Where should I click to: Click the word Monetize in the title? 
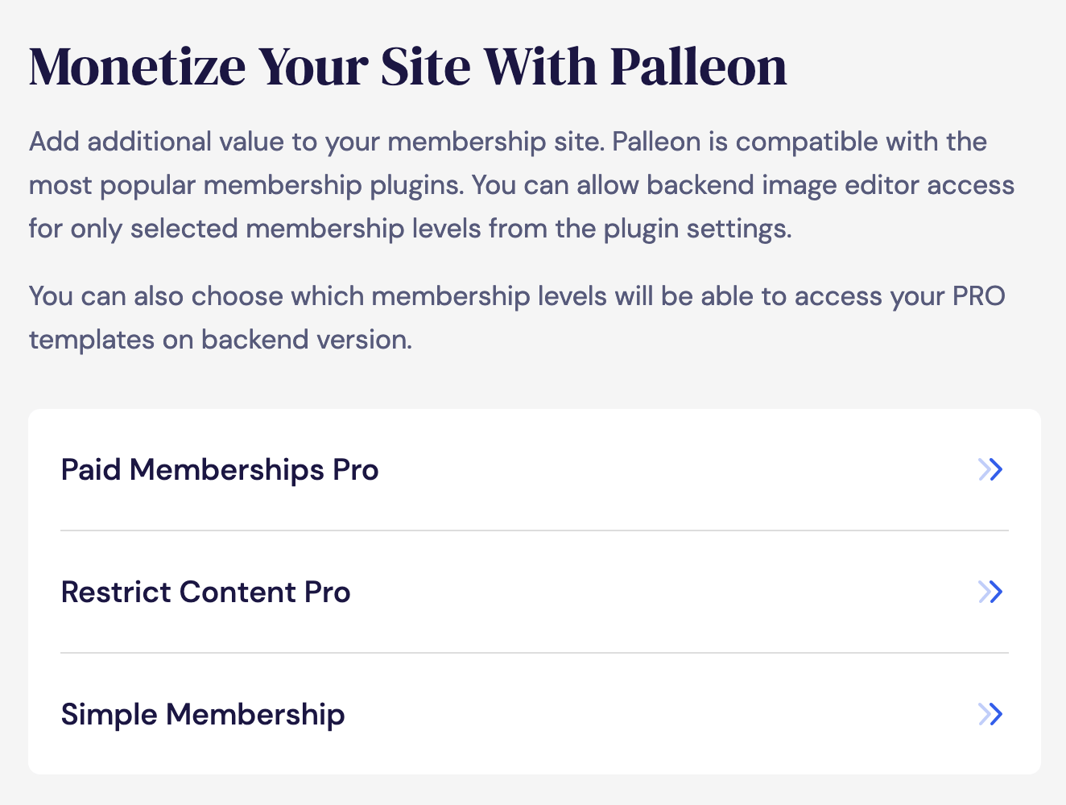pyautogui.click(x=138, y=67)
